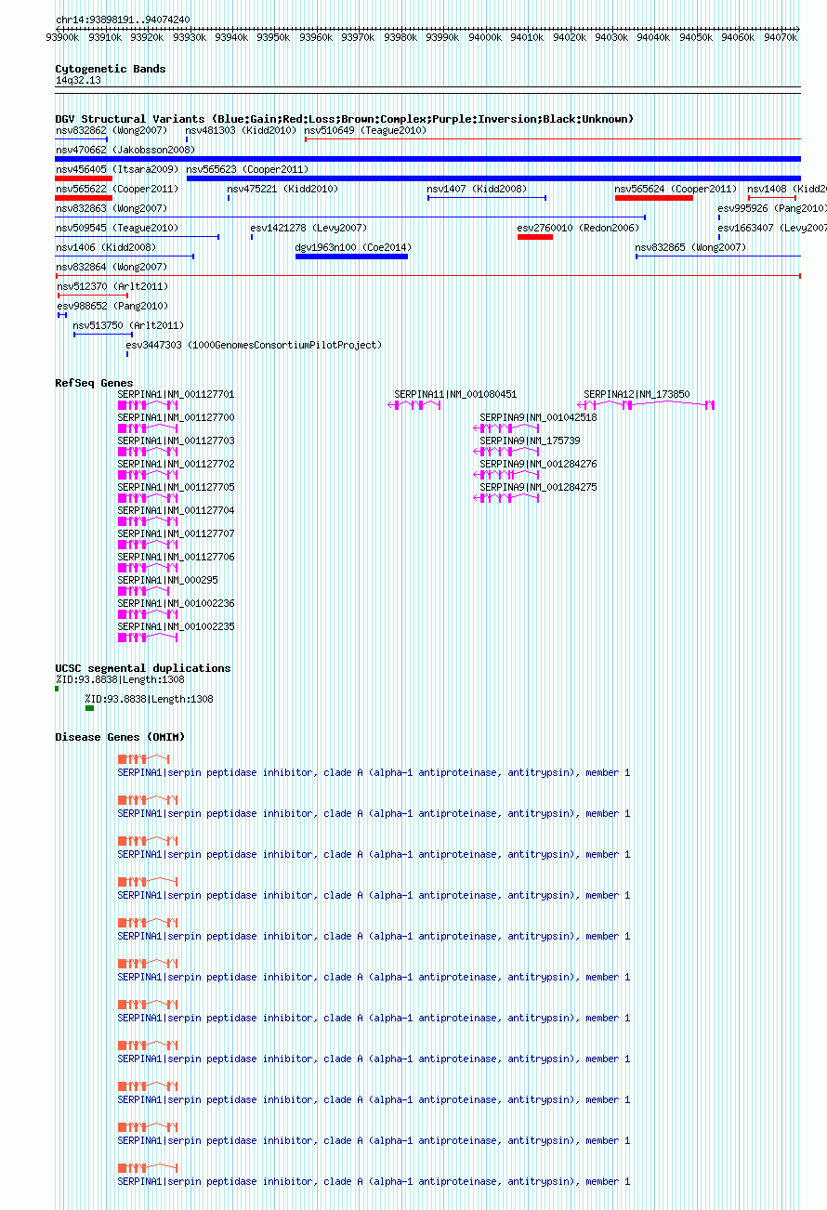Open the Disease Genes (OMIM) track heading
The height and width of the screenshot is (1210, 827).
pos(120,737)
